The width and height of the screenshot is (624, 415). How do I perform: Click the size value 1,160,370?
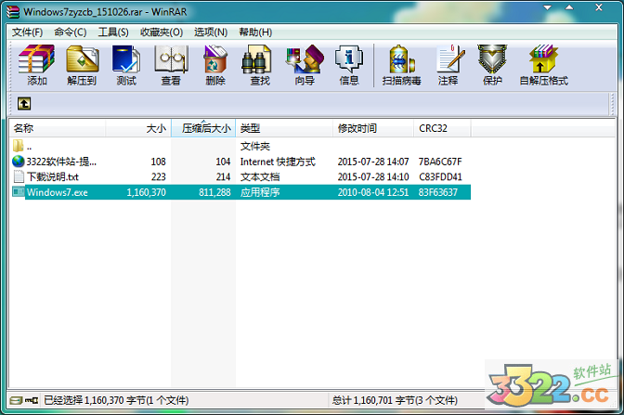tap(146, 192)
